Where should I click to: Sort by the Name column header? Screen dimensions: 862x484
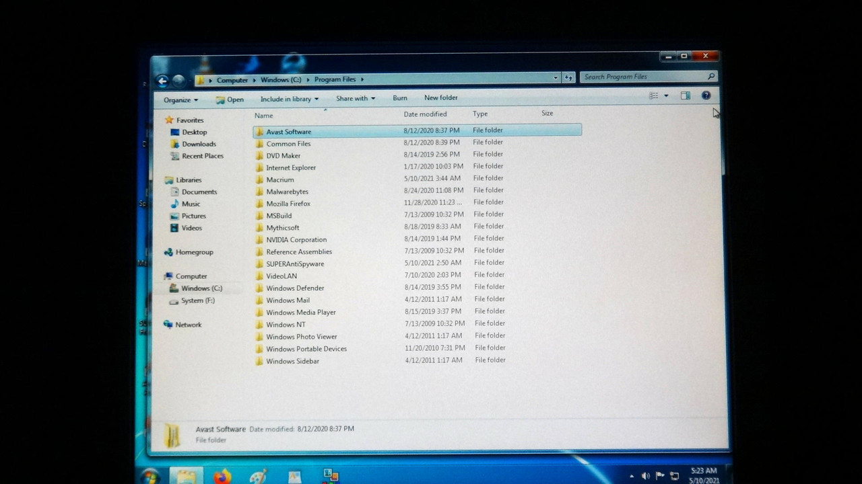point(264,116)
